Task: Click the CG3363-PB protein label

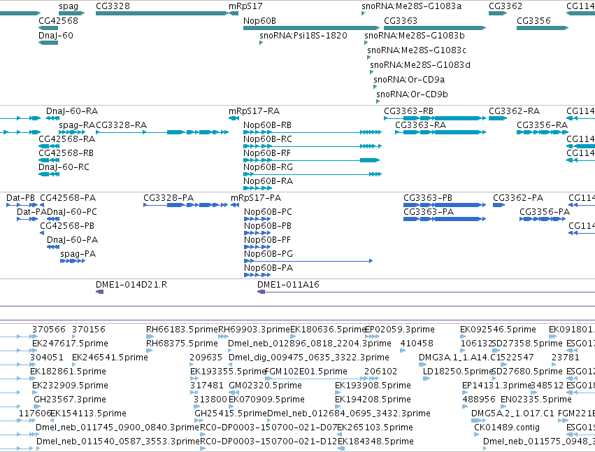Action: tap(428, 198)
